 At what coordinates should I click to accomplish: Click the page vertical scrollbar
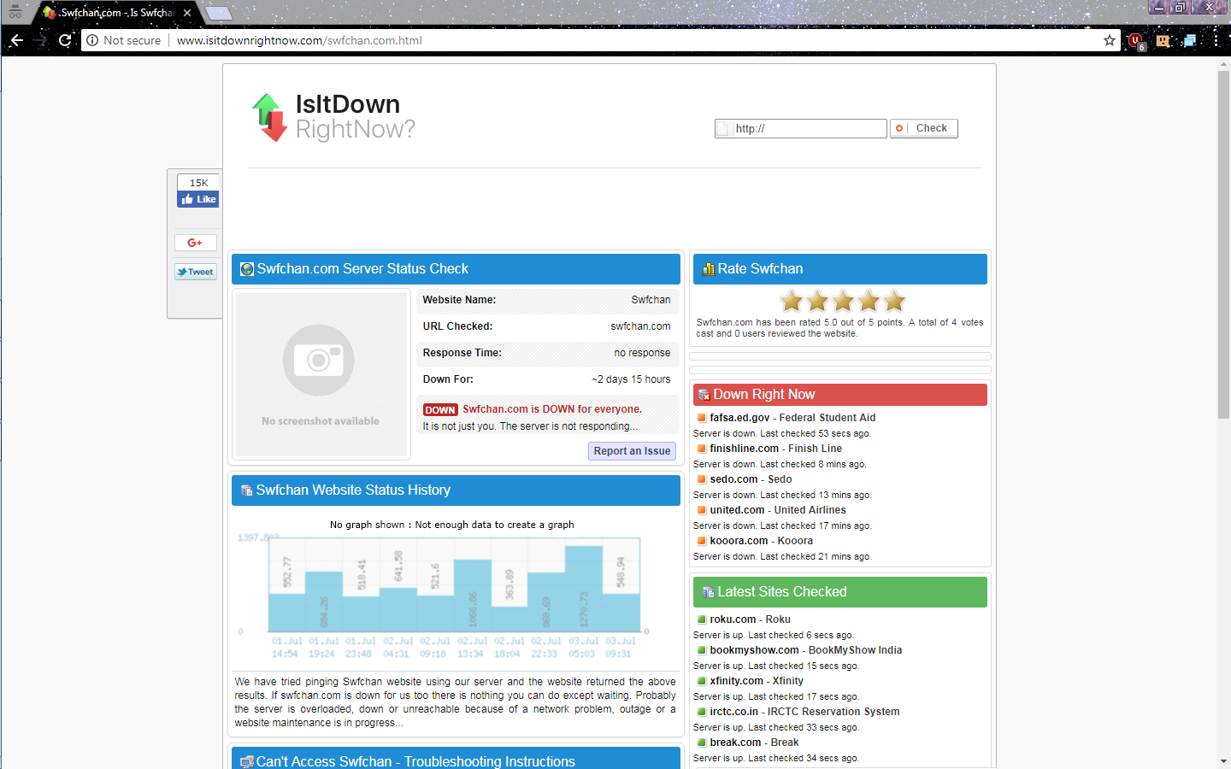1223,244
